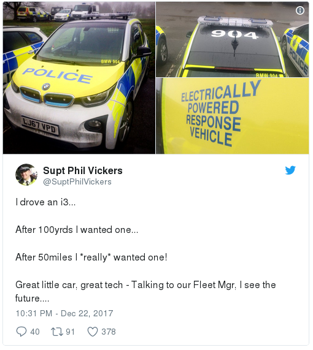Click the 'Great little car, great tech' sentence
Screen dimensions: 313x350
[x=69, y=285]
